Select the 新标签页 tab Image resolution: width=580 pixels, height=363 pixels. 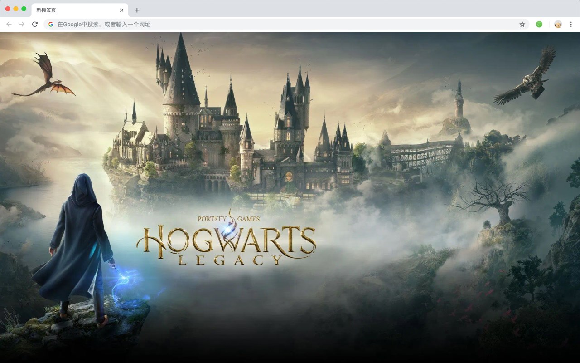point(79,10)
